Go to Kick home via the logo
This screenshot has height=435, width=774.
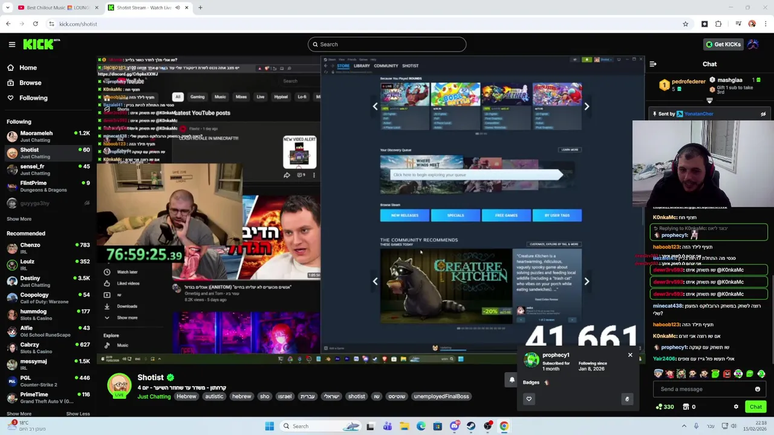[41, 44]
